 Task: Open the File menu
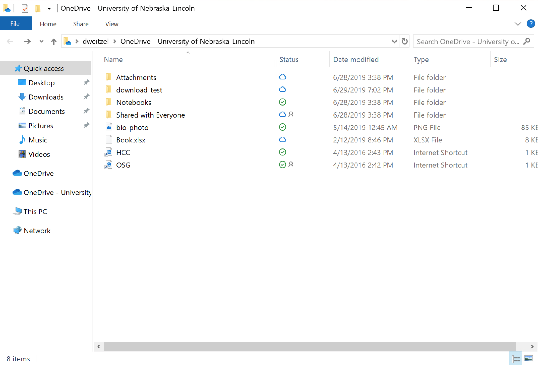[15, 24]
